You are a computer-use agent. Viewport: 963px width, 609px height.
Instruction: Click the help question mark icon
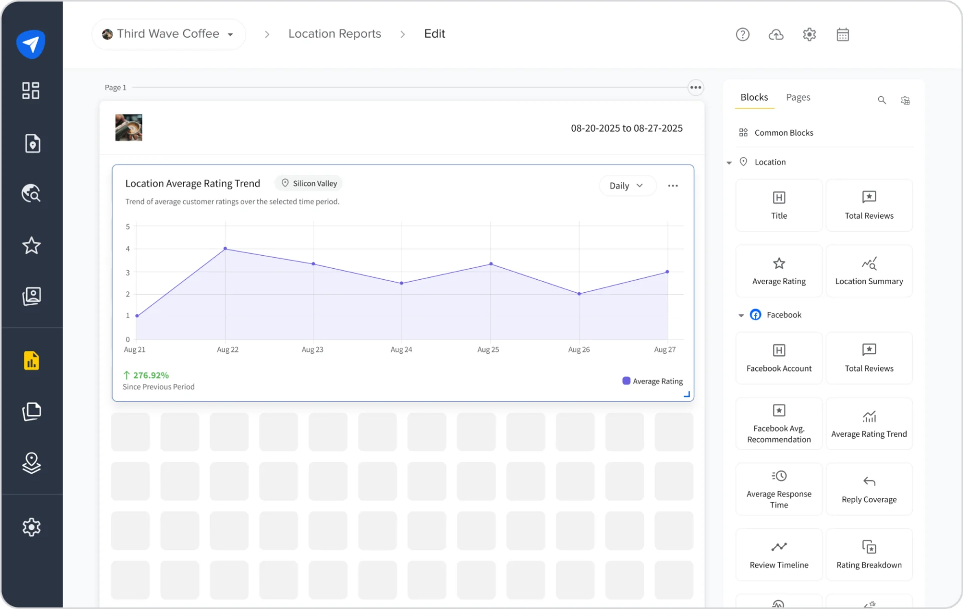[x=742, y=34]
